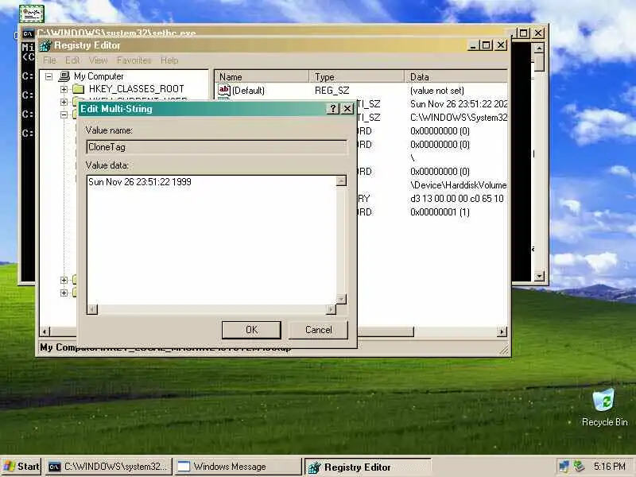The image size is (636, 477).
Task: Maximize the Registry Editor window
Action: (x=487, y=45)
